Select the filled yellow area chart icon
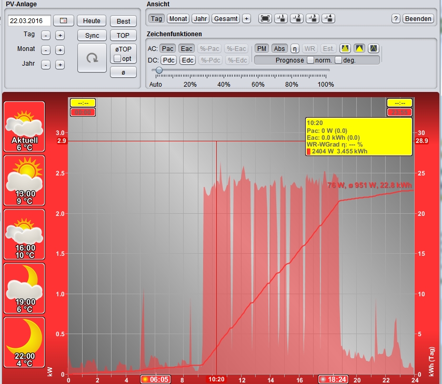Image resolution: width=442 pixels, height=384 pixels. tap(359, 48)
